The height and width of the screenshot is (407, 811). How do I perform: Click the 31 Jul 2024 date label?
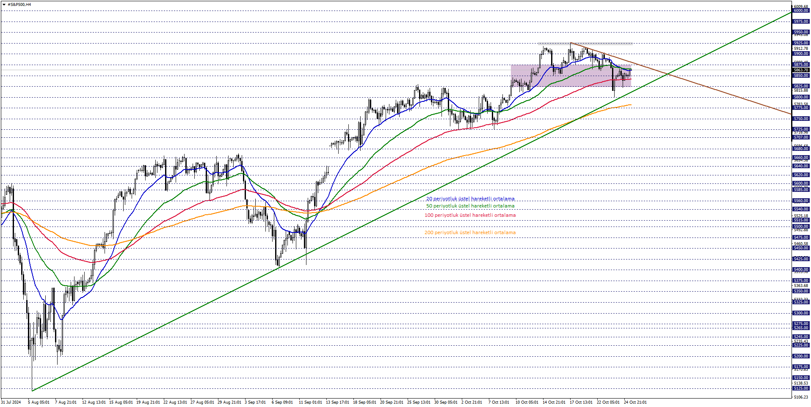[11, 402]
